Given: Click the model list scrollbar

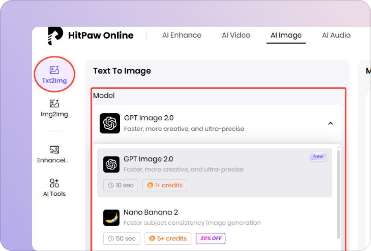Looking at the screenshot, I should click(x=339, y=195).
